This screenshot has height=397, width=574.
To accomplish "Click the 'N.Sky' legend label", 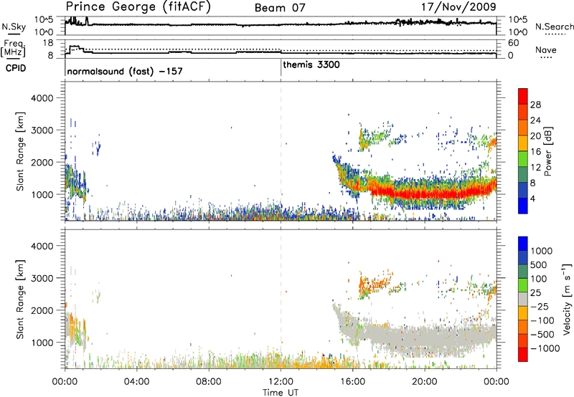I will (14, 27).
